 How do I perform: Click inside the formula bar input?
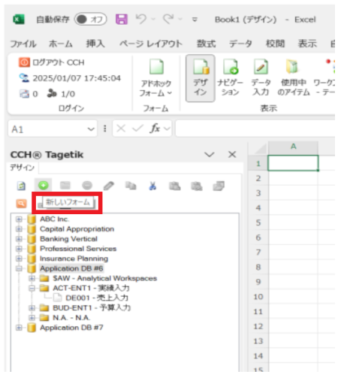point(255,129)
